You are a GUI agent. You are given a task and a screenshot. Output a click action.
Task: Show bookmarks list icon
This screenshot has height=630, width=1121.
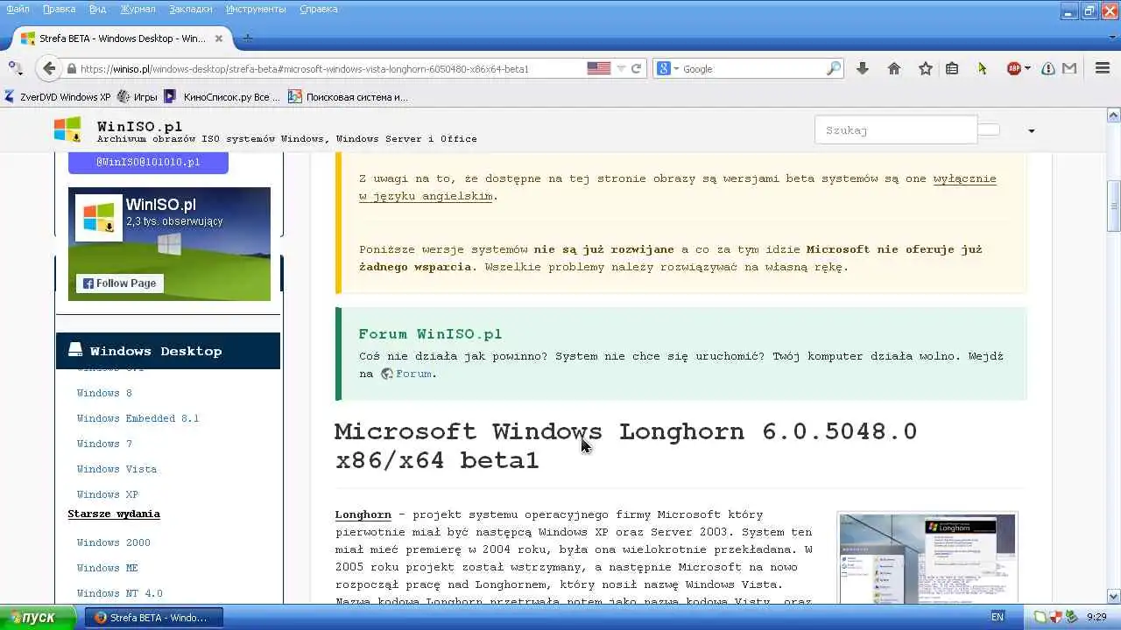click(952, 68)
